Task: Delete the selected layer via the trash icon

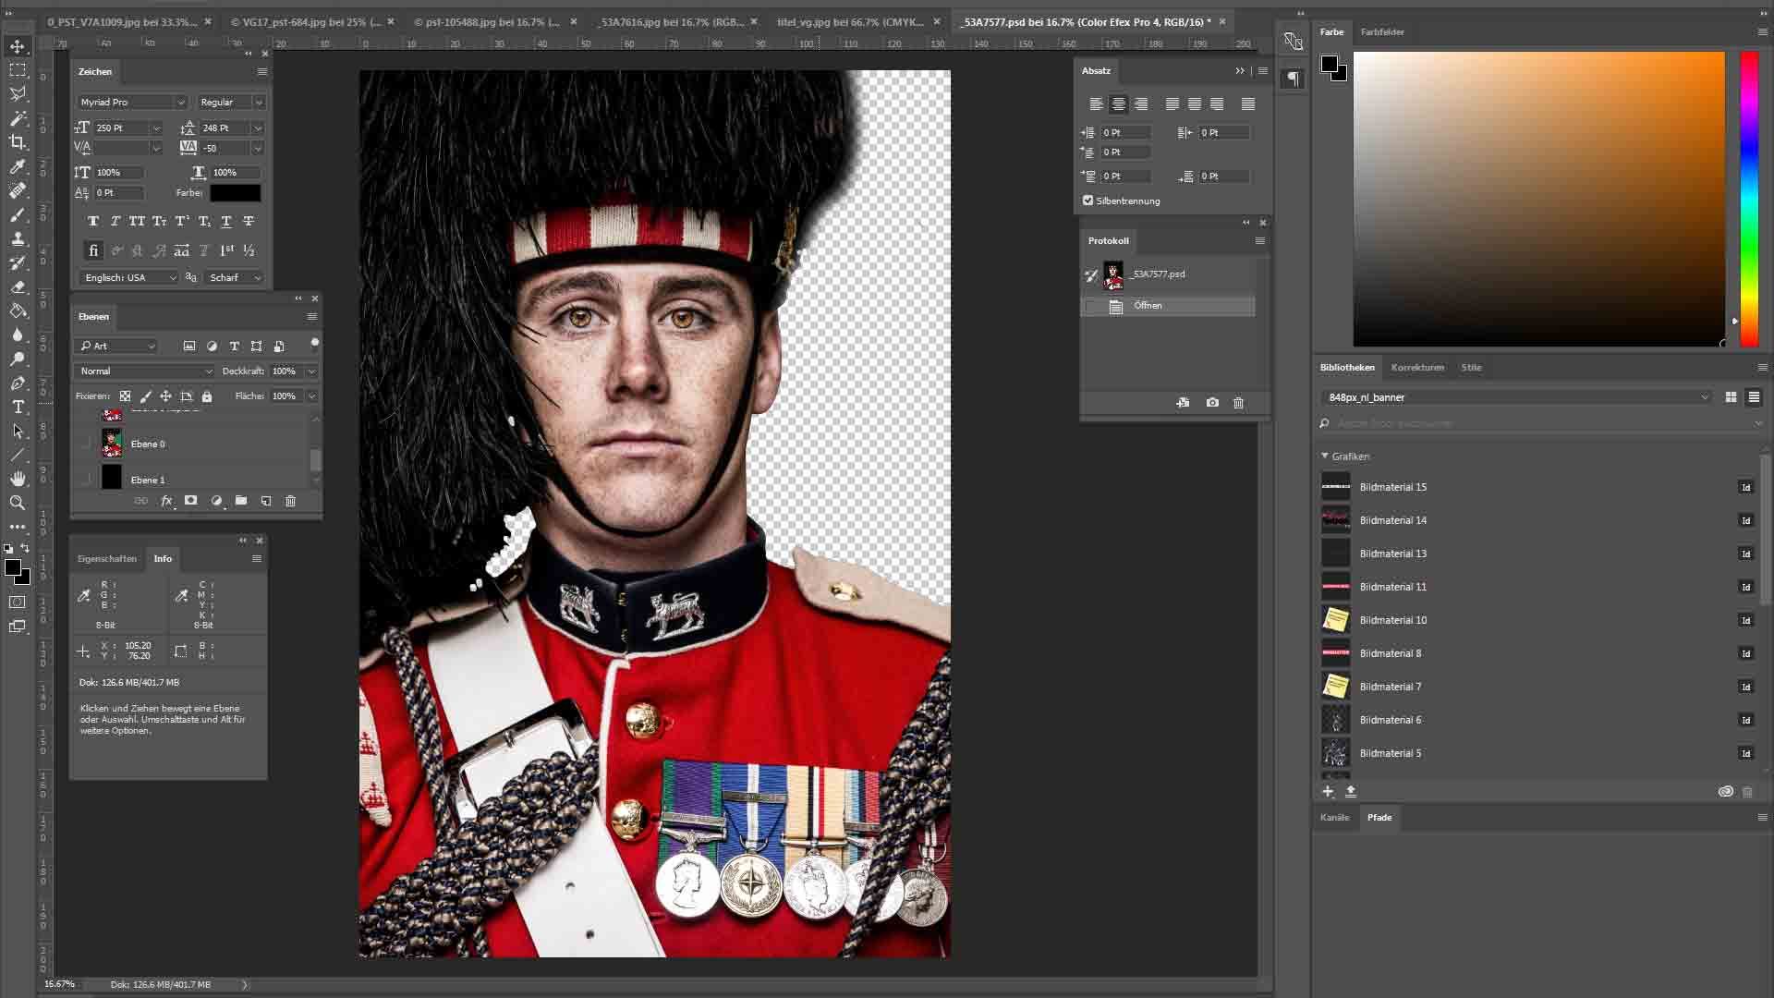Action: tap(291, 501)
